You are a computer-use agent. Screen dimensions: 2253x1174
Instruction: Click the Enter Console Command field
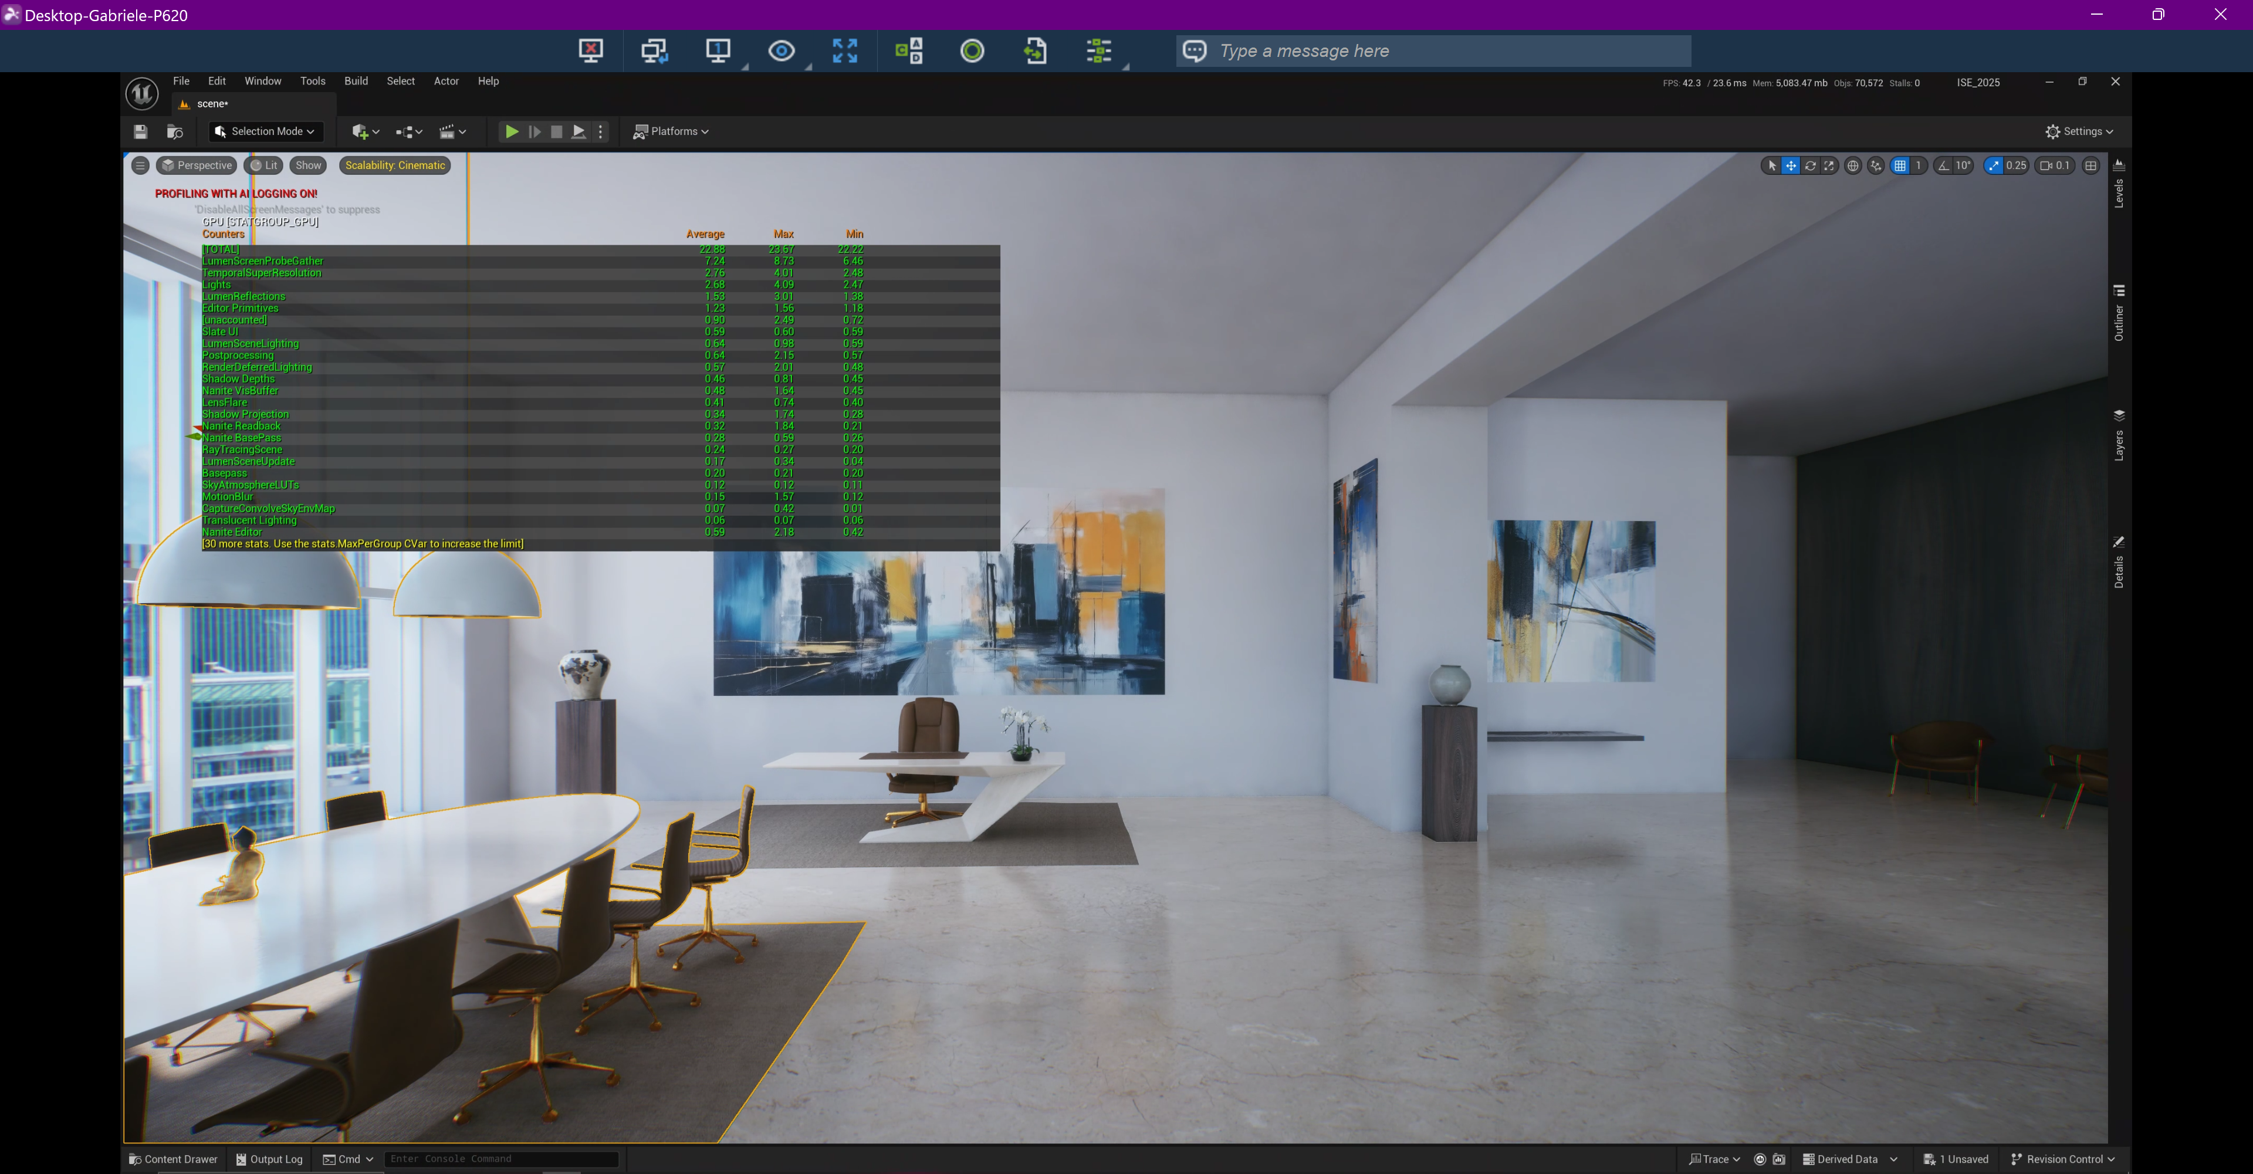tap(500, 1159)
